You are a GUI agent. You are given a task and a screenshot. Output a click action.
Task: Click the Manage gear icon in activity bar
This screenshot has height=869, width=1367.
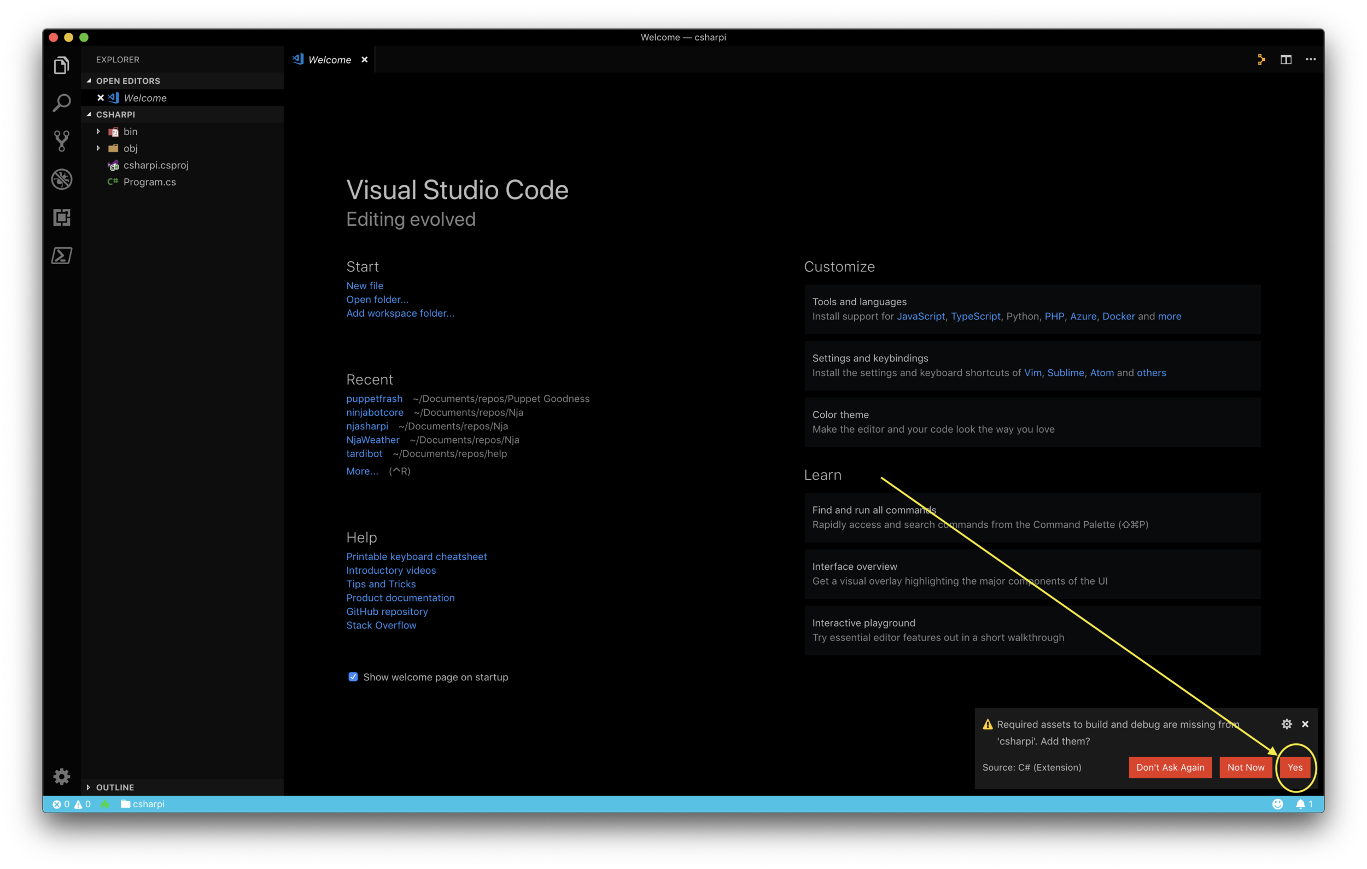[x=61, y=776]
